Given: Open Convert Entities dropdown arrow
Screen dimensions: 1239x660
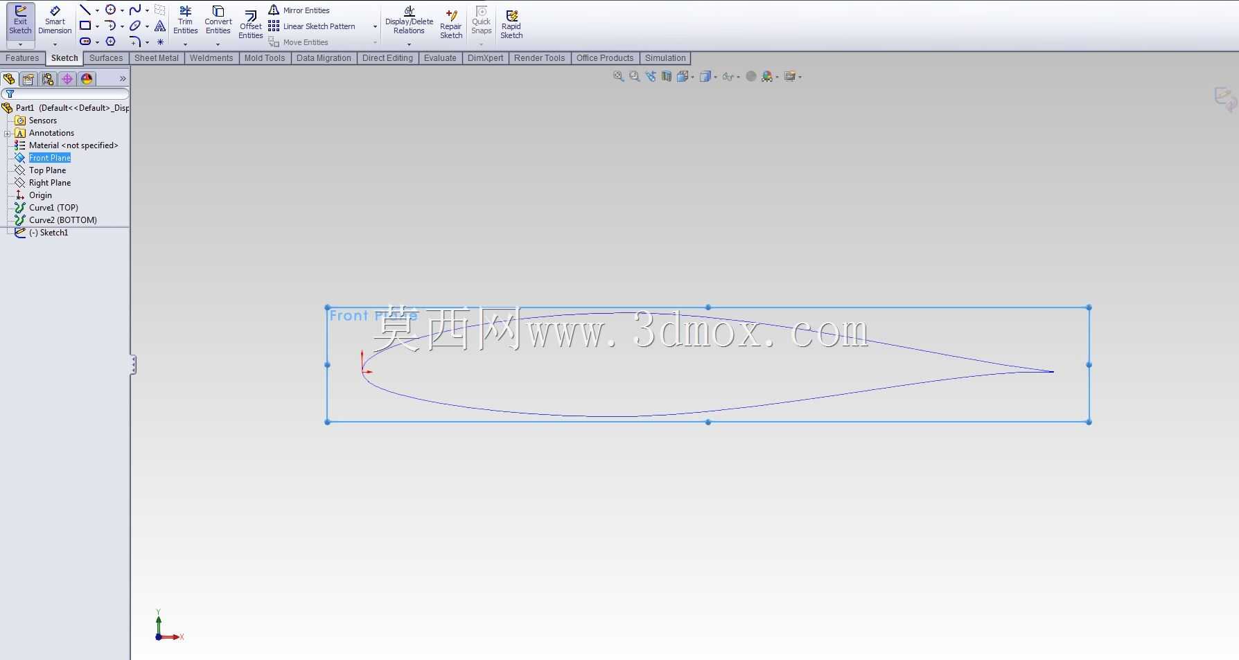Looking at the screenshot, I should click(x=218, y=44).
